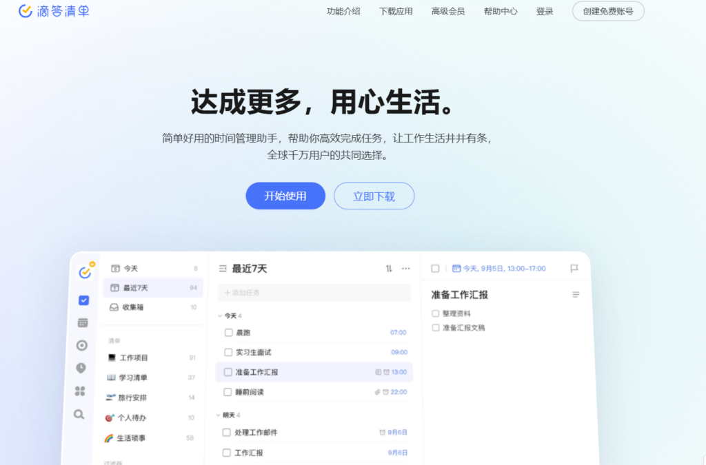Click the 滴答清单 logo at top left
Image resolution: width=706 pixels, height=465 pixels.
click(52, 11)
